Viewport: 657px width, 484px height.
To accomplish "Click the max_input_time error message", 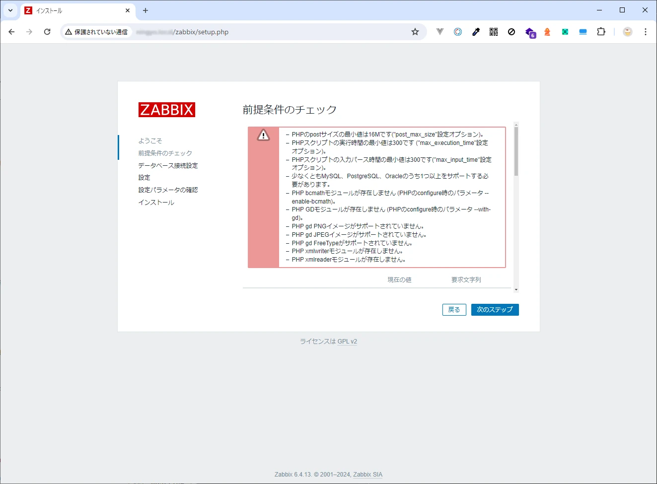I will tap(391, 164).
